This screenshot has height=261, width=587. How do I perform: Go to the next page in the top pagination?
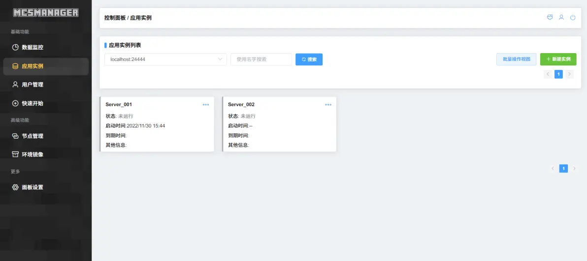[x=570, y=74]
